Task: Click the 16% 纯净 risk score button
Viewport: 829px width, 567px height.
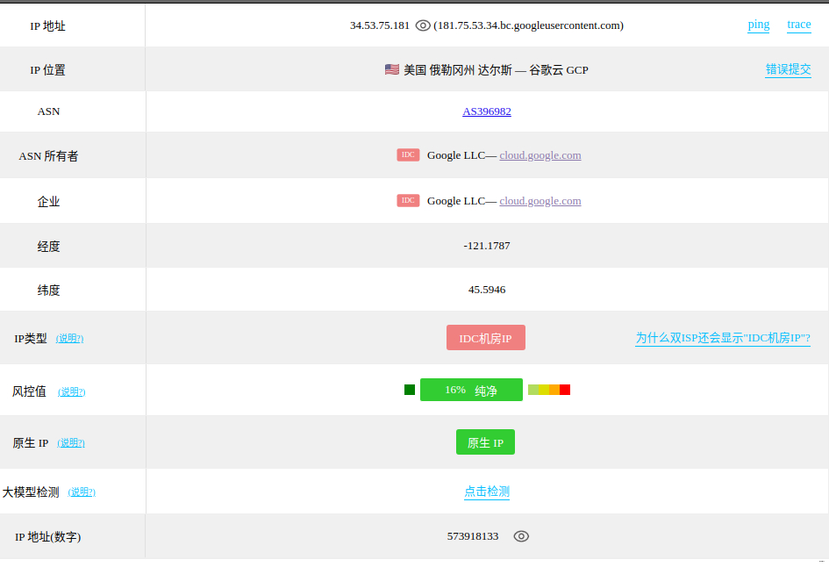Action: click(x=471, y=390)
